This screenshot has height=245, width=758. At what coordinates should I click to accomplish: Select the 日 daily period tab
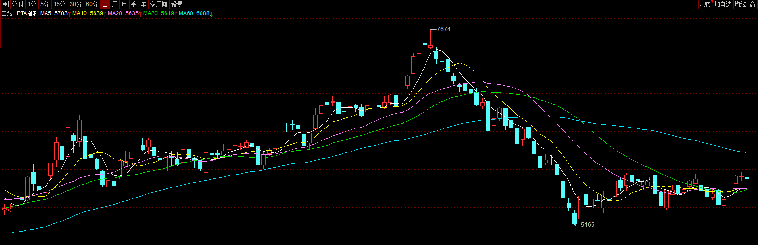[105, 4]
